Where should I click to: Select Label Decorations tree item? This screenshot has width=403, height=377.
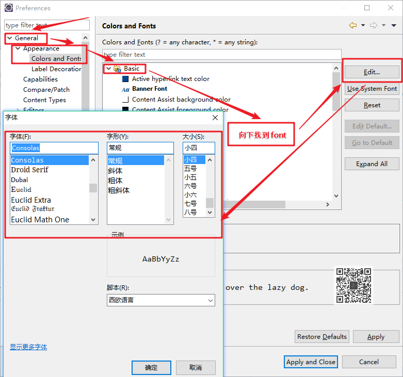click(56, 69)
